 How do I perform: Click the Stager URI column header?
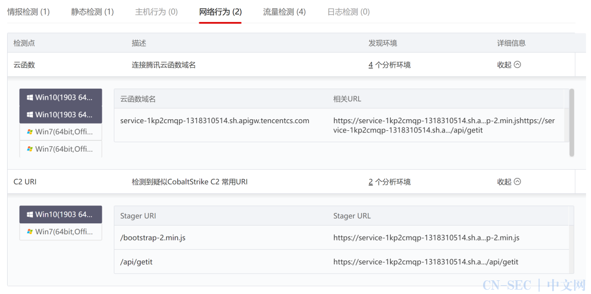click(x=138, y=216)
